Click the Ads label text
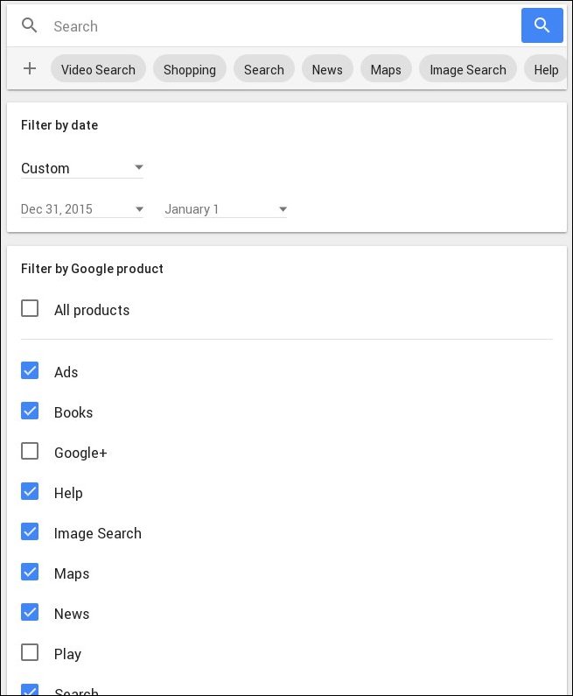The height and width of the screenshot is (696, 573). 66,372
